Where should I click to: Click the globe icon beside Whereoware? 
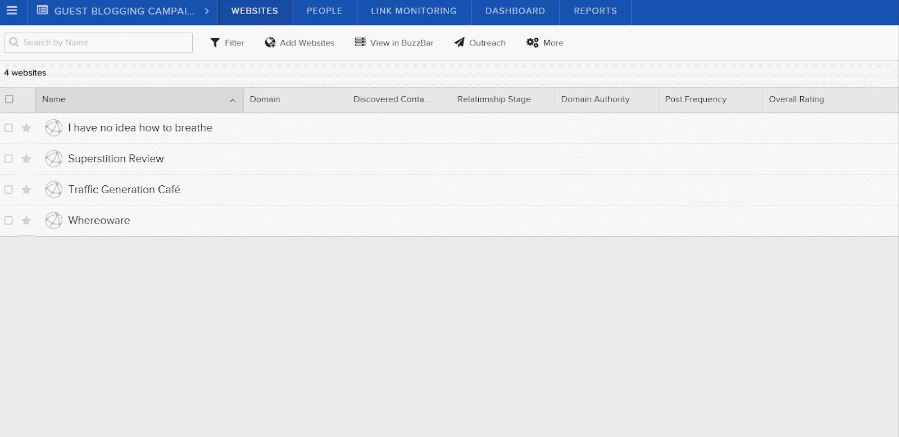[53, 221]
